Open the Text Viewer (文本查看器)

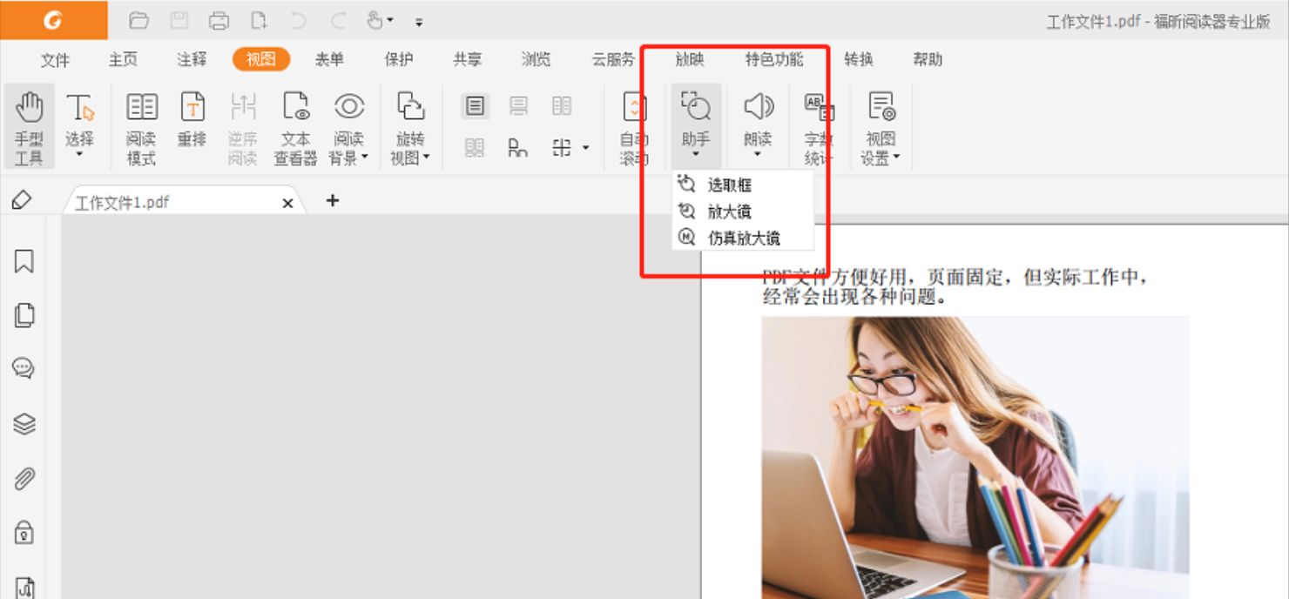[x=295, y=122]
